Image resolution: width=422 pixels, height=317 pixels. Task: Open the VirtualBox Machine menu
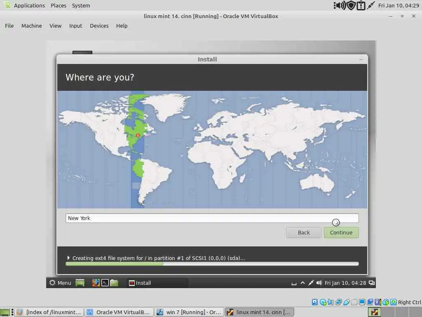click(x=31, y=26)
